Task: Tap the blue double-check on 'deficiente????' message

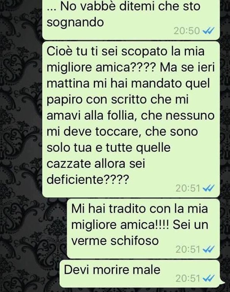Action: [x=209, y=188]
